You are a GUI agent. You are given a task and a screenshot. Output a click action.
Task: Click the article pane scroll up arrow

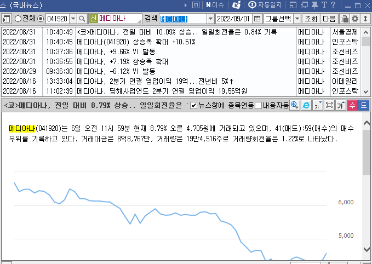coord(367,123)
